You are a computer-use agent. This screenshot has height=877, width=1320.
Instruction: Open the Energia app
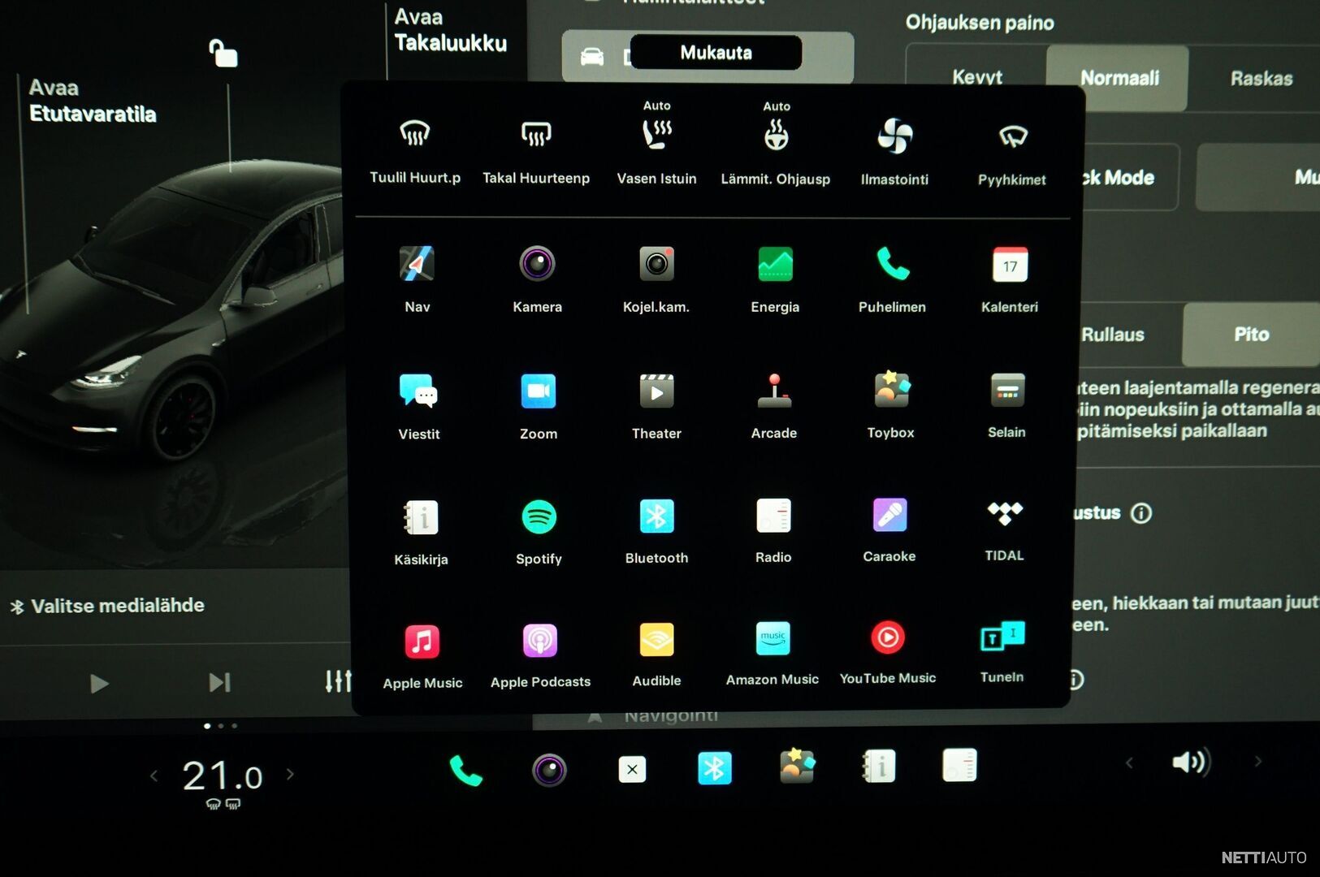(775, 279)
